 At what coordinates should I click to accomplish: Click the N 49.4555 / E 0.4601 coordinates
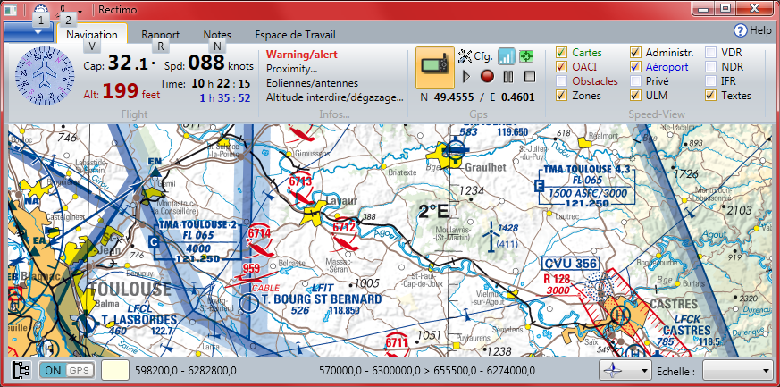click(477, 97)
